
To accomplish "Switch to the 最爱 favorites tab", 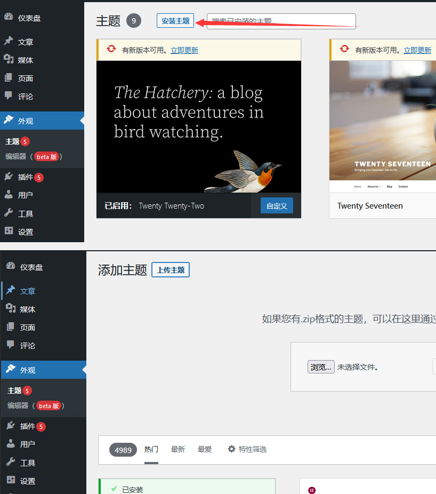I will [204, 449].
